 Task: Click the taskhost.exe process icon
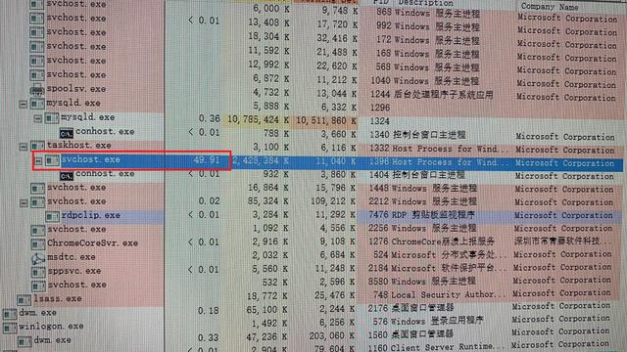[x=37, y=146]
